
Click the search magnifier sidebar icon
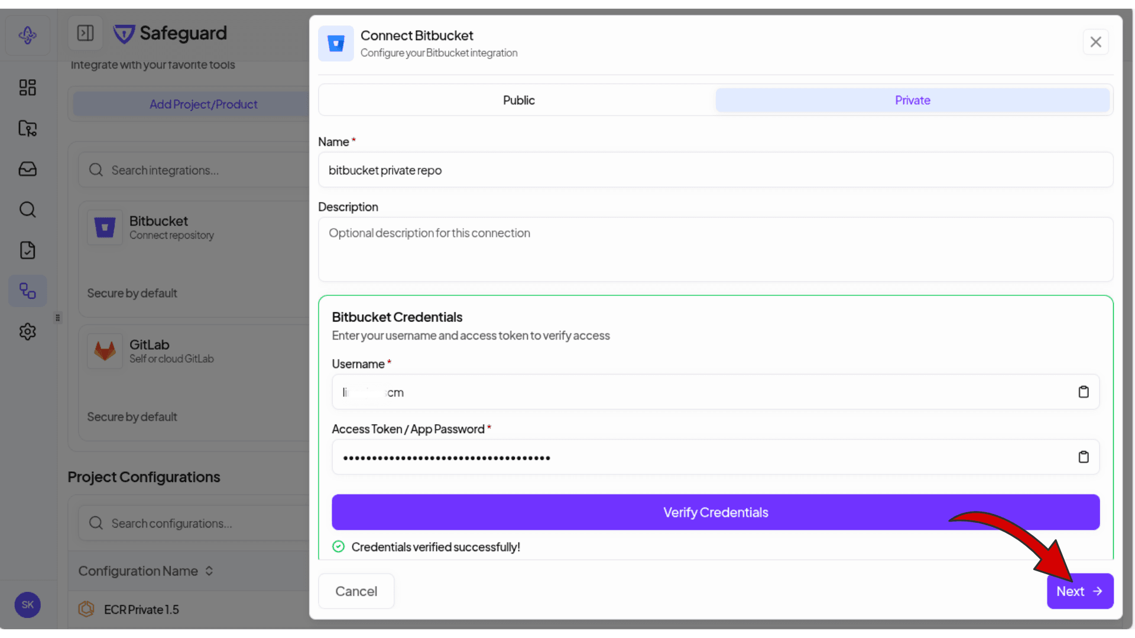pyautogui.click(x=27, y=210)
